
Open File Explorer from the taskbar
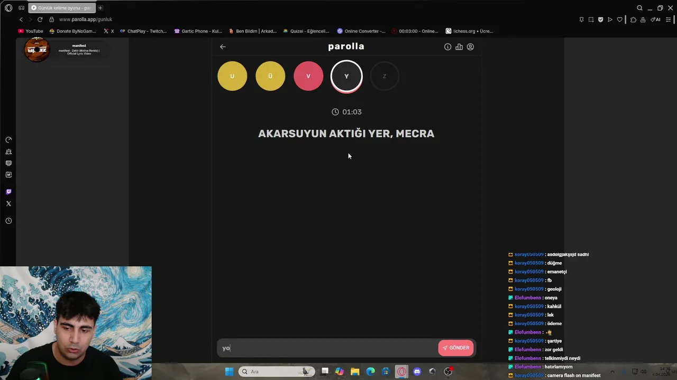355,372
